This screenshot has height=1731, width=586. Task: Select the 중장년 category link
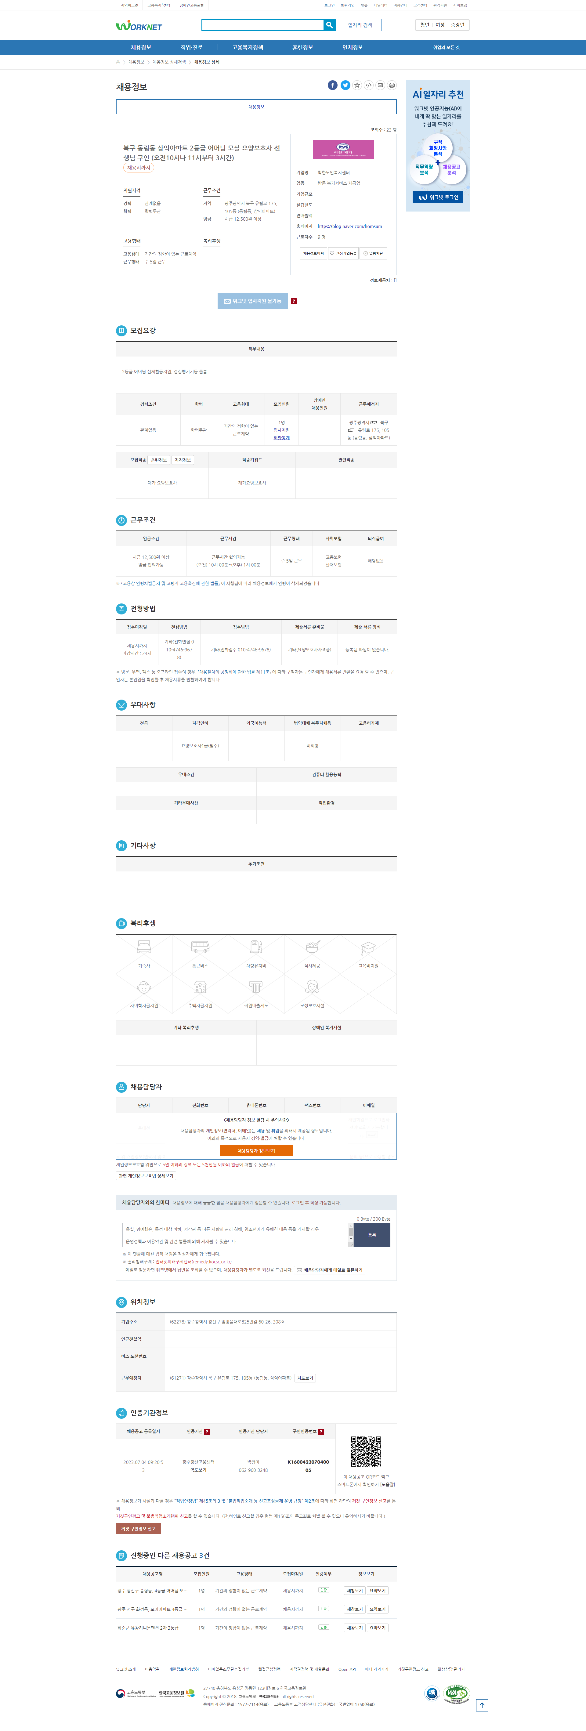(x=458, y=25)
